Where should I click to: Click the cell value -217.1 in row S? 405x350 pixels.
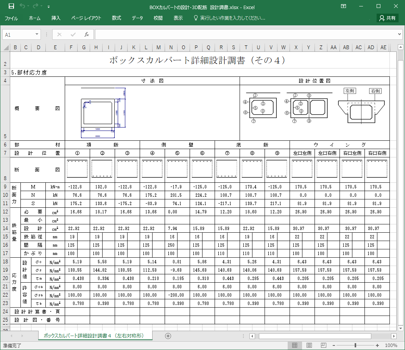(x=227, y=204)
